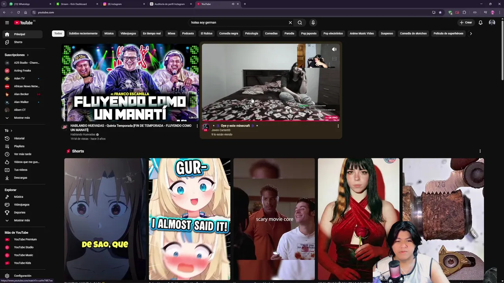Expand subscriptions with Mostrar más

(x=22, y=118)
